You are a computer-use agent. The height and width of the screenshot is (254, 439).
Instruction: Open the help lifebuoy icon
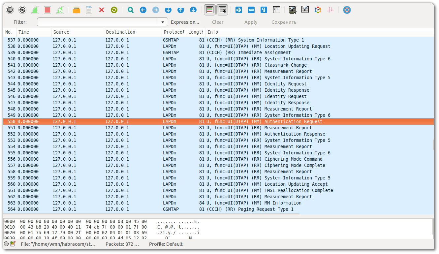click(x=347, y=10)
